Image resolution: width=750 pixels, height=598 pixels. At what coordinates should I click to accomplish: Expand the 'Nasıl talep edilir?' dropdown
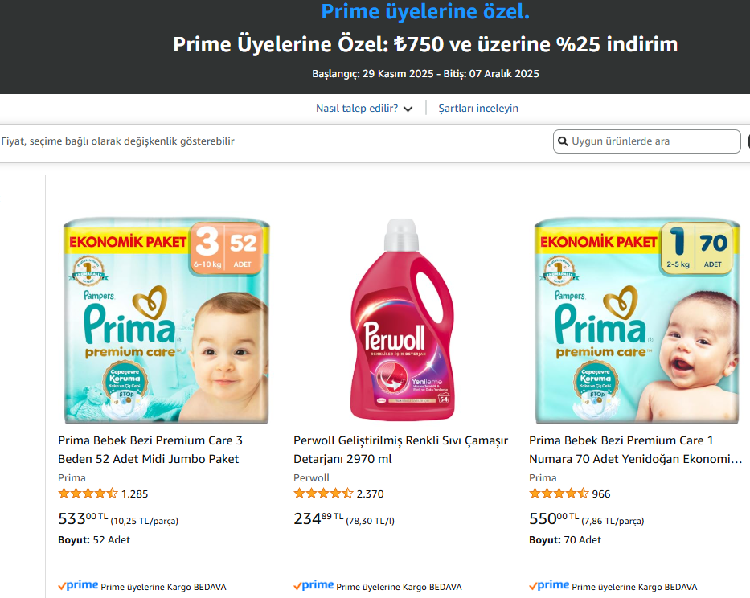coord(357,109)
